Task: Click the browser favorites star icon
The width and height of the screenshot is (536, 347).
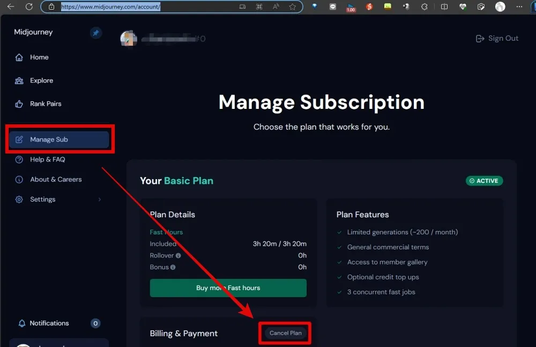Action: coord(293,7)
